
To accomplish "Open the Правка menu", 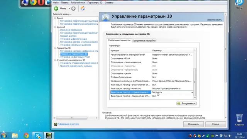I will pyautogui.click(x=64, y=3).
